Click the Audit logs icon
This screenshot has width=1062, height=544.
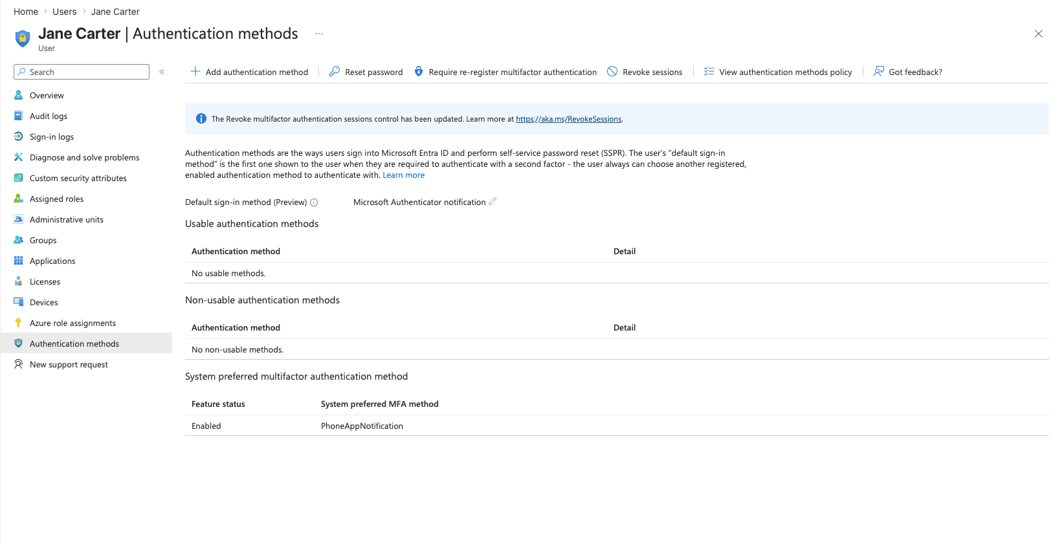19,116
